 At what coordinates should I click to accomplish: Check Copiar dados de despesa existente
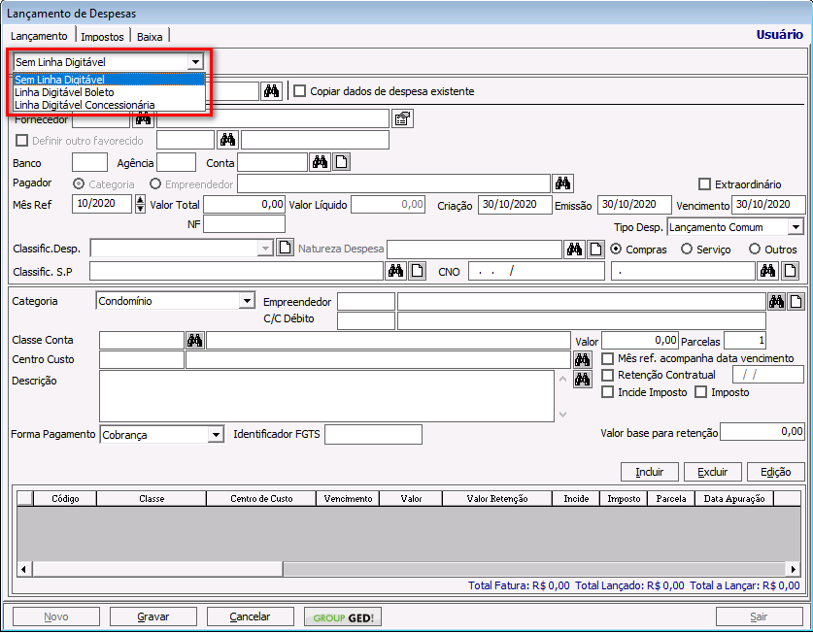pos(299,91)
